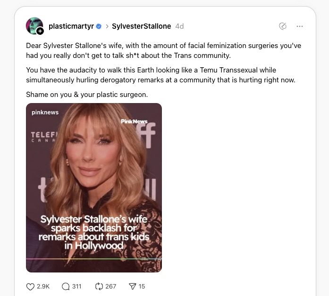Open plasticmartyr's profile avatar
This screenshot has width=329, height=296.
34,26
